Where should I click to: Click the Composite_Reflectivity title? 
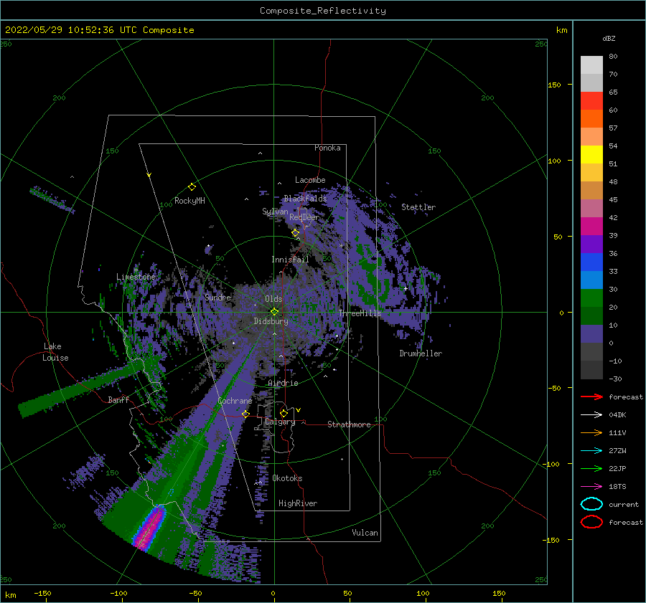tap(323, 11)
